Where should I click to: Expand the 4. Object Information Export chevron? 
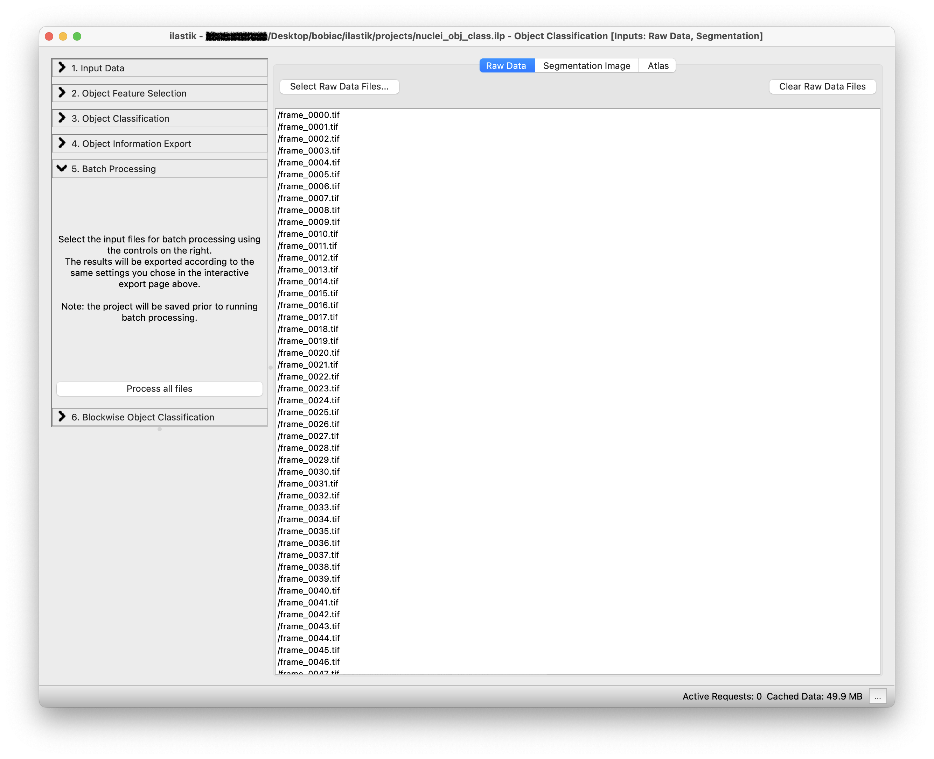click(62, 143)
